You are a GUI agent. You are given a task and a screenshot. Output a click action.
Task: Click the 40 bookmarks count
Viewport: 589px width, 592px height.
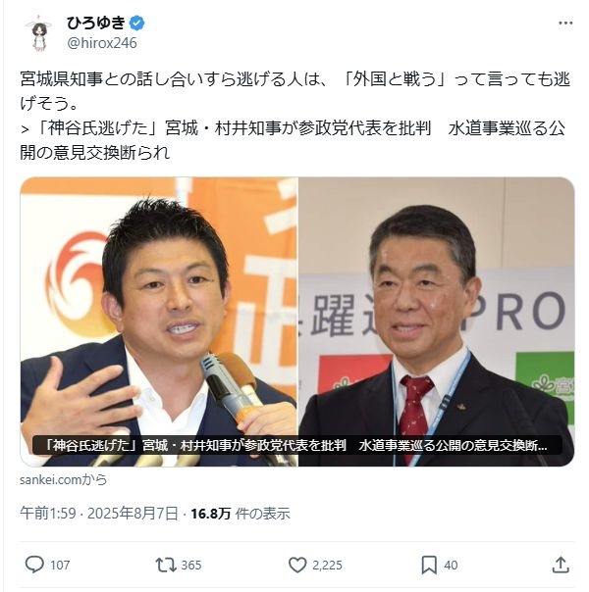(x=451, y=566)
